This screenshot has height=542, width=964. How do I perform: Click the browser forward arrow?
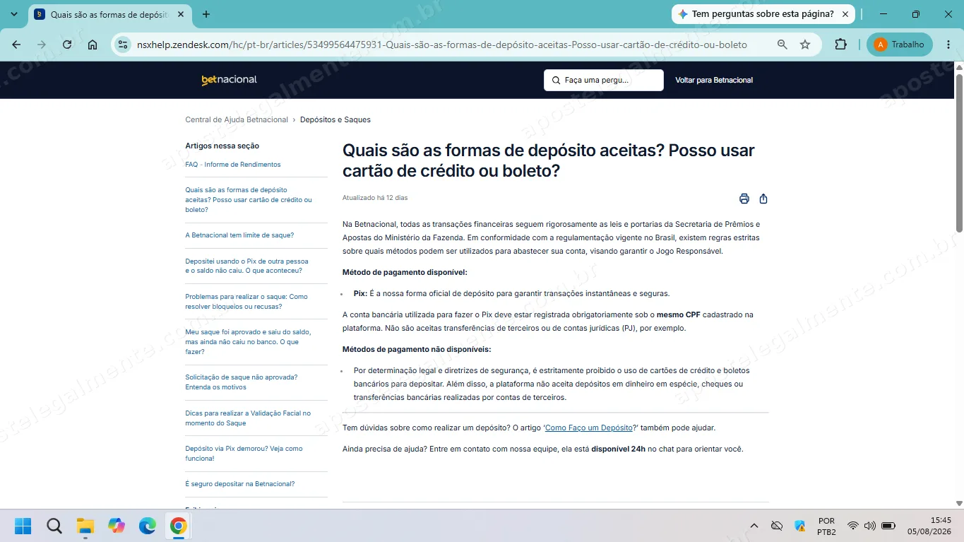42,45
